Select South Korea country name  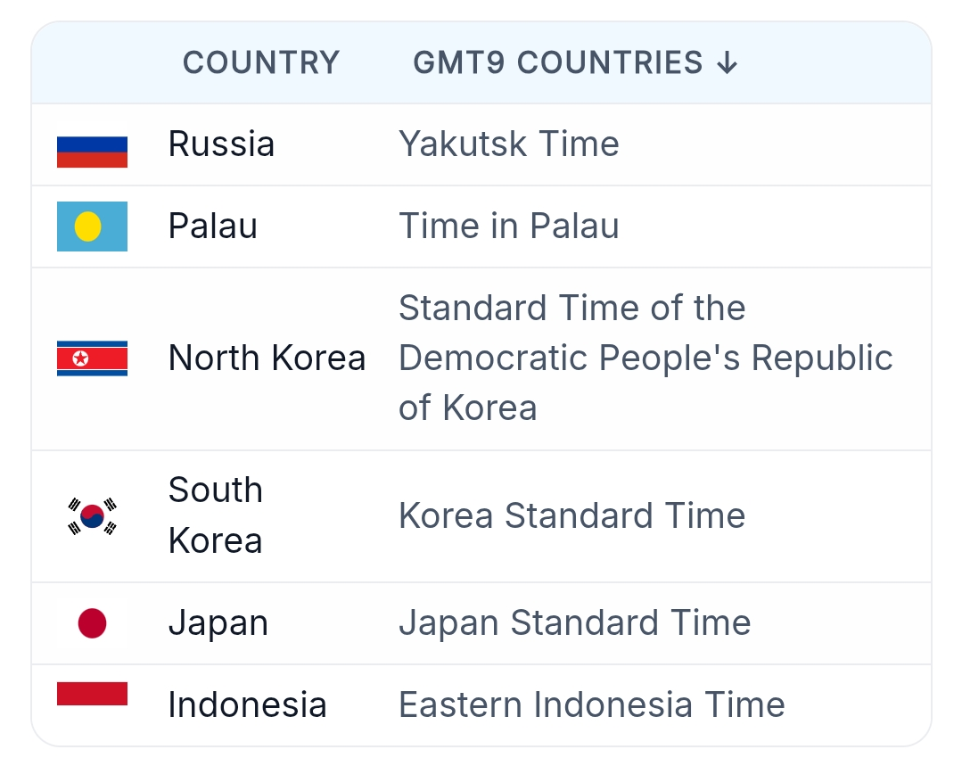click(215, 515)
